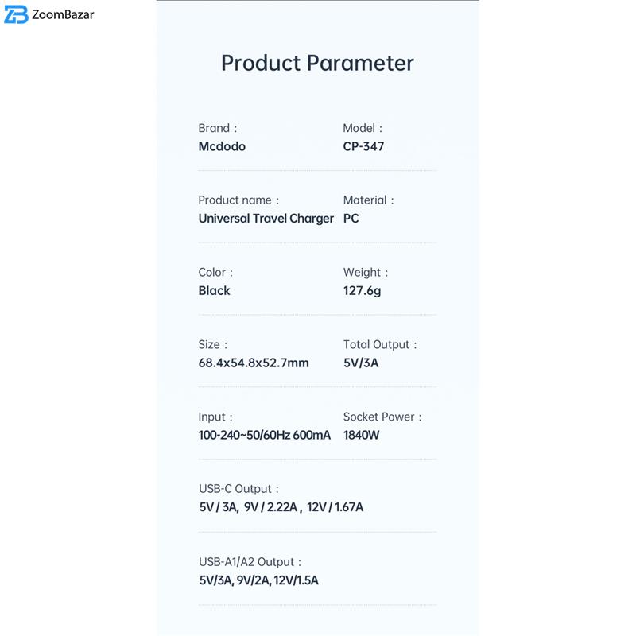Click the Mcdodo brand value
Viewport: 636px width, 636px height.
click(x=222, y=146)
